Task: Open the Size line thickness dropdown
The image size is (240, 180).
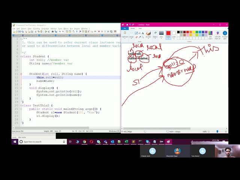Action: [x=161, y=35]
